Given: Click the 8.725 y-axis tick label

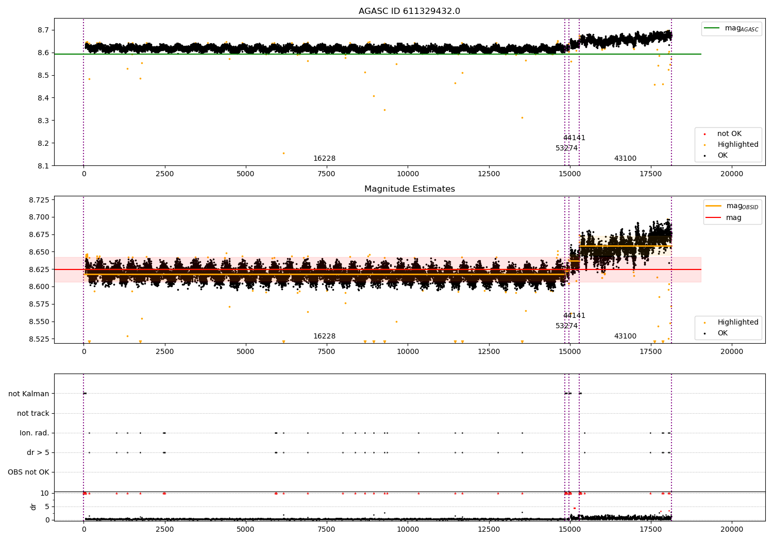Looking at the screenshot, I should (39, 200).
